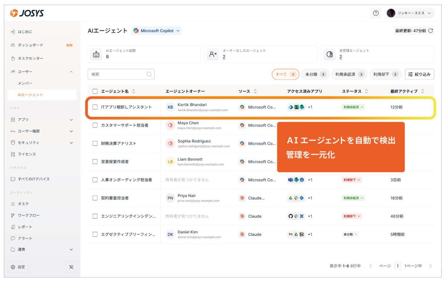Sort by 最終アクティブ column
The height and width of the screenshot is (281, 444).
coord(423,91)
